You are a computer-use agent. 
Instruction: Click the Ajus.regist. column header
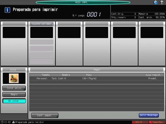click(x=153, y=75)
